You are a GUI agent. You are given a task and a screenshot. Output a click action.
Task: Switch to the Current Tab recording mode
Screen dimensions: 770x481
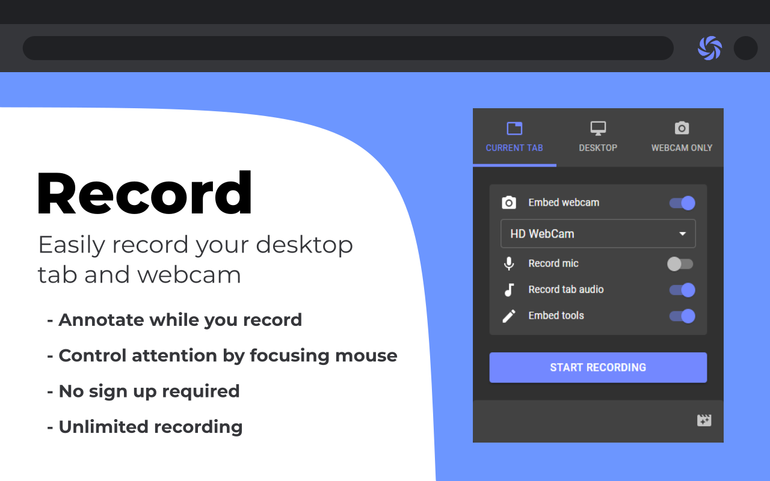[x=514, y=137]
